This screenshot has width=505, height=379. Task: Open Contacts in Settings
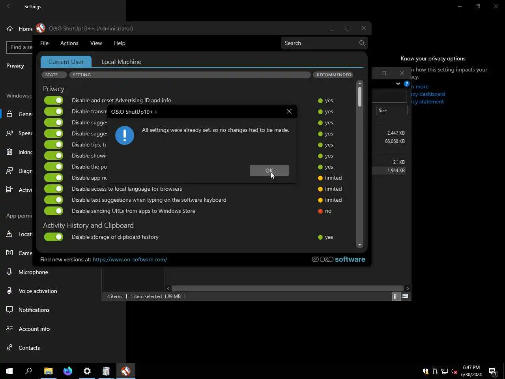click(x=29, y=348)
